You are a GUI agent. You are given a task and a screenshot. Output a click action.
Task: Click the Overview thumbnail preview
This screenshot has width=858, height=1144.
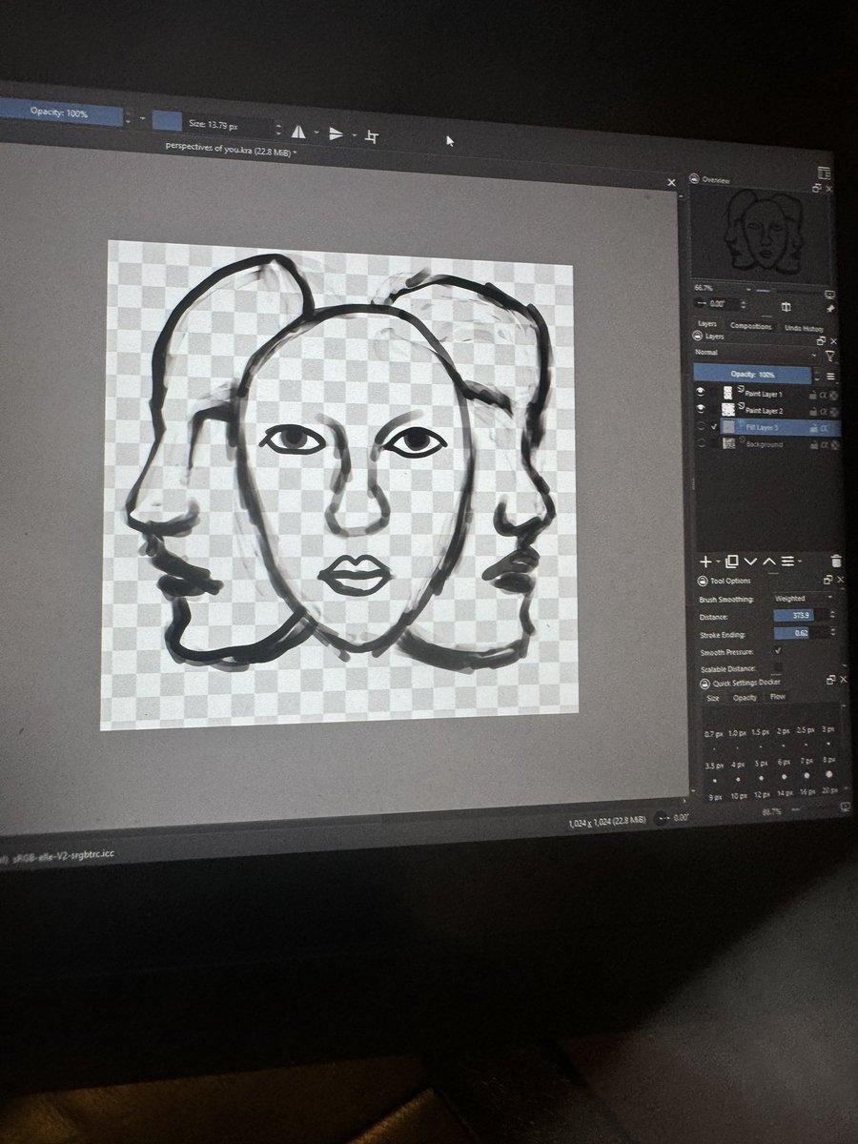point(757,232)
